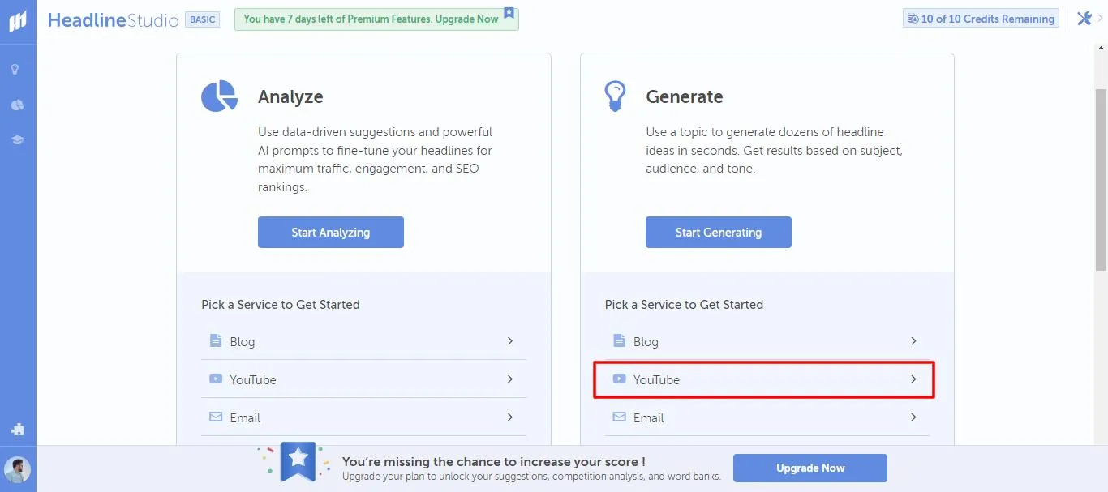Click the 10 of 10 Credits Remaining badge

[981, 18]
